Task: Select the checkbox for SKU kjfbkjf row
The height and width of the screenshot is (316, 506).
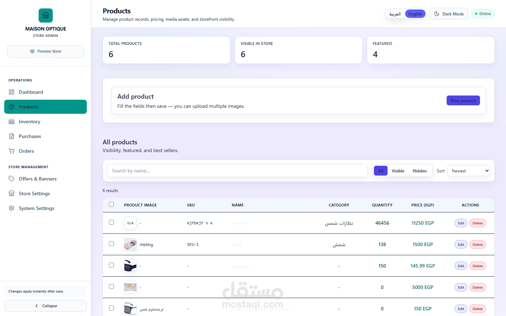Action: 111,222
